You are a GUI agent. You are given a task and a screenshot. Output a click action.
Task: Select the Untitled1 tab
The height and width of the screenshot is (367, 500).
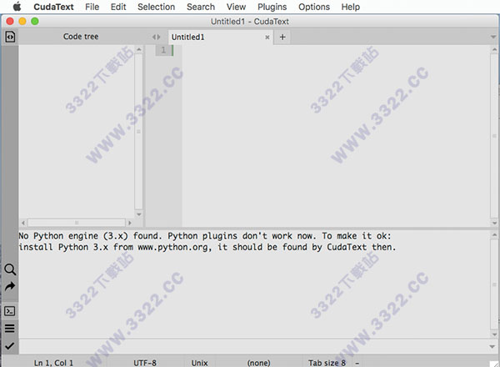click(x=220, y=38)
